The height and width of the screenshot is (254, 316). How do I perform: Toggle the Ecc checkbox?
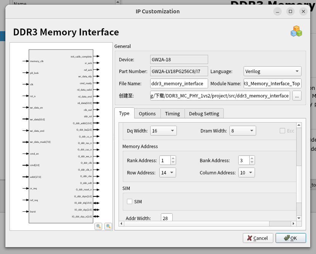pos(282,131)
